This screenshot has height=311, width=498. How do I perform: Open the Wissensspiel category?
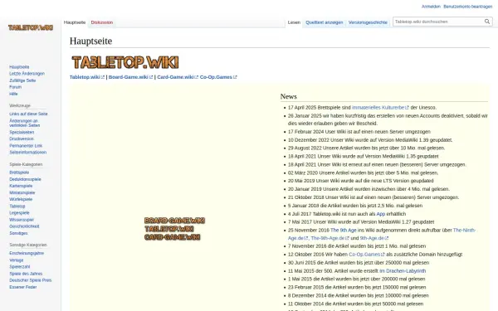tap(22, 220)
